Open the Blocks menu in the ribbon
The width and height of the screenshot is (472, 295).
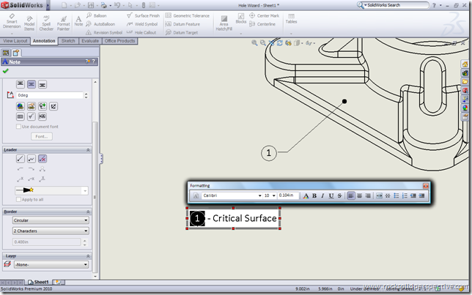(241, 18)
